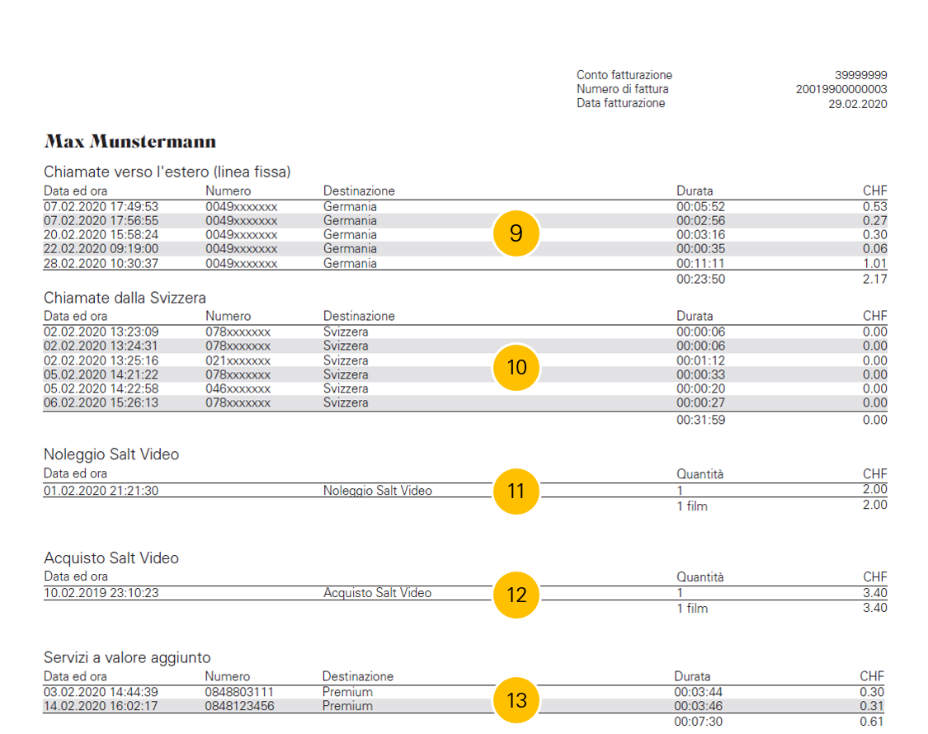
Task: Click the 2.17 CHF foreign calls total
Action: pos(875,280)
